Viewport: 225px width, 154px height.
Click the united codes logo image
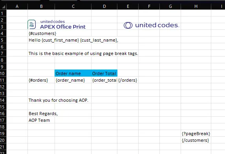point(152,25)
